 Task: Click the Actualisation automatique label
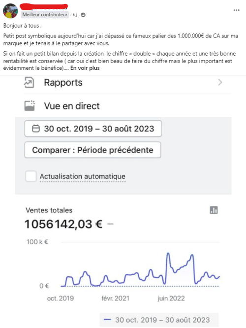pos(83,176)
